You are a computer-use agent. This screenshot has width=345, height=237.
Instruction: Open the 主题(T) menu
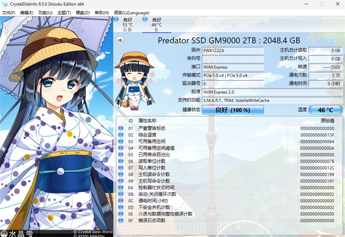tap(64, 13)
